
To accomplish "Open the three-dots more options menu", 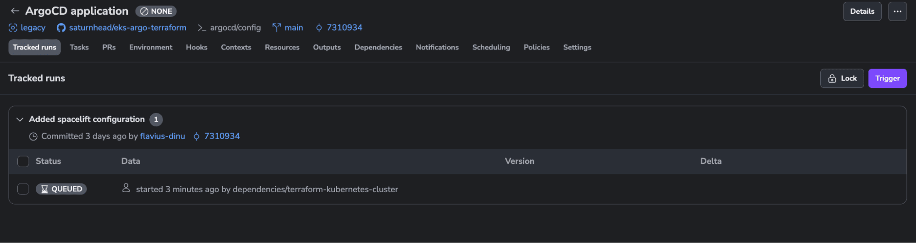I will pos(897,11).
